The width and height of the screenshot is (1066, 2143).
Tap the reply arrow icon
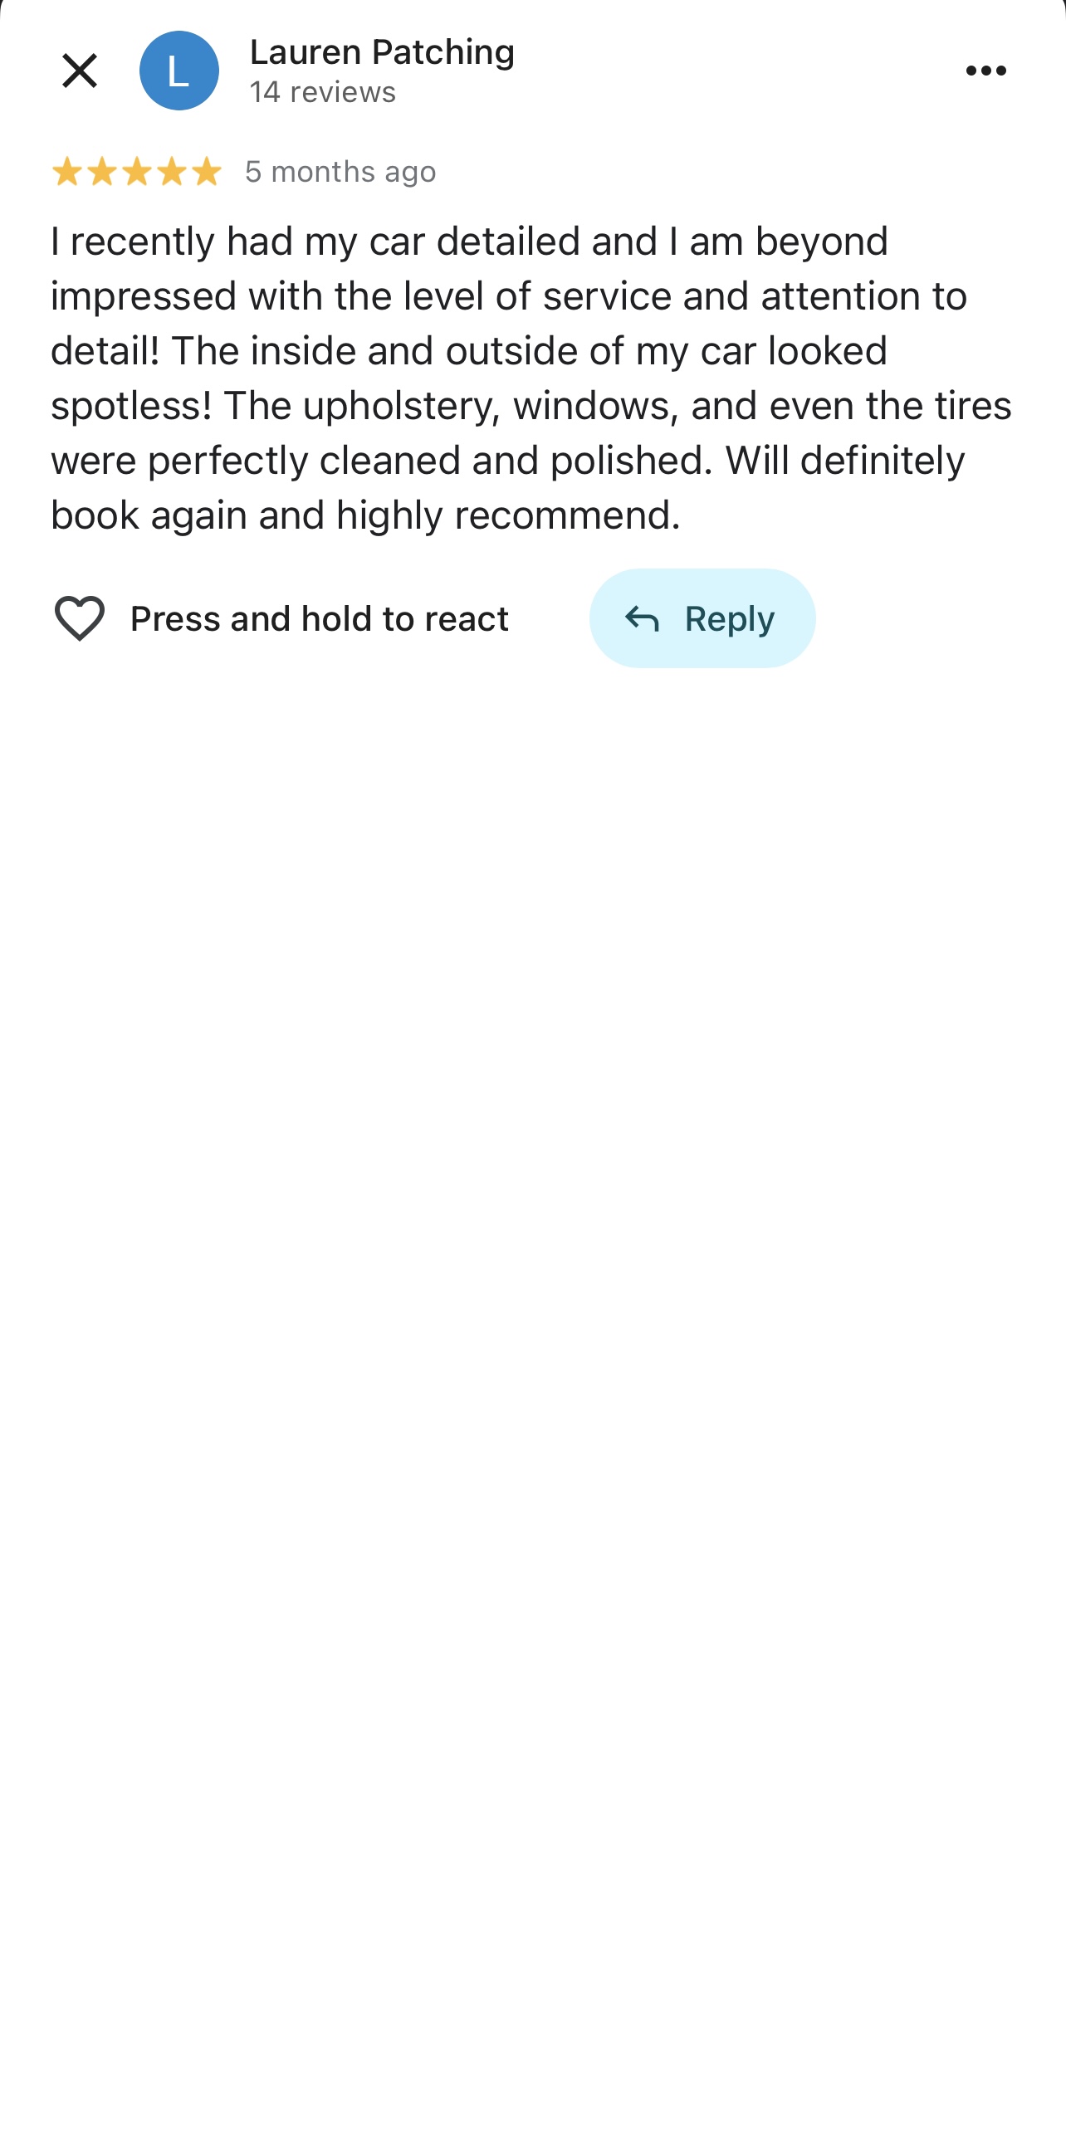point(642,619)
